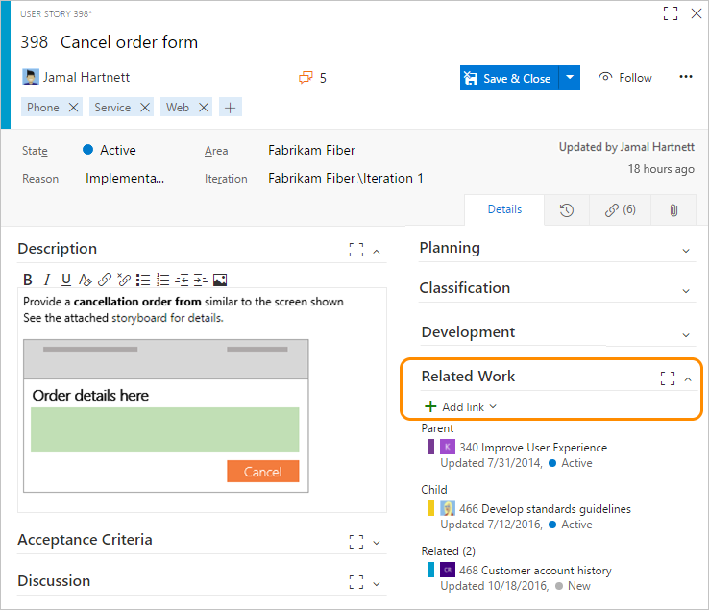Expand the Development section
The image size is (709, 610).
pos(686,335)
